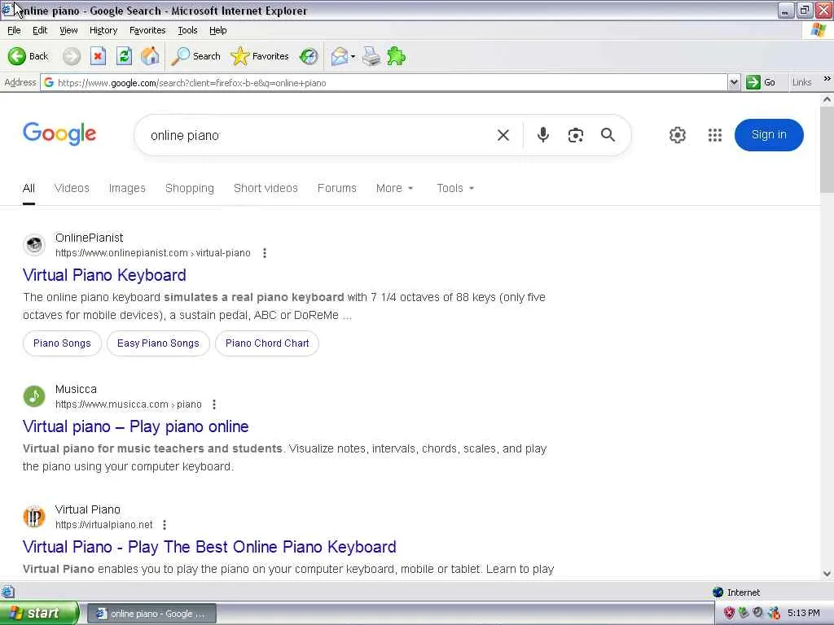The width and height of the screenshot is (834, 625).
Task: Open the Favorites star button
Action: pos(260,56)
